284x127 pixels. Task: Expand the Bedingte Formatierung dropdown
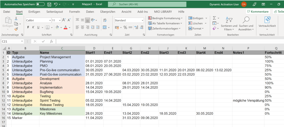pyautogui.click(x=165, y=18)
